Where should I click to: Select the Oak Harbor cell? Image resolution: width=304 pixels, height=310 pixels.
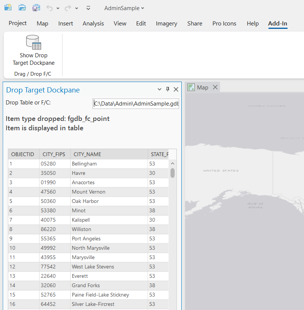click(109, 201)
